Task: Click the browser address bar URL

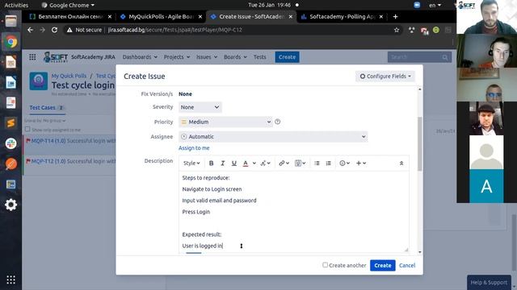Action: pos(175,30)
